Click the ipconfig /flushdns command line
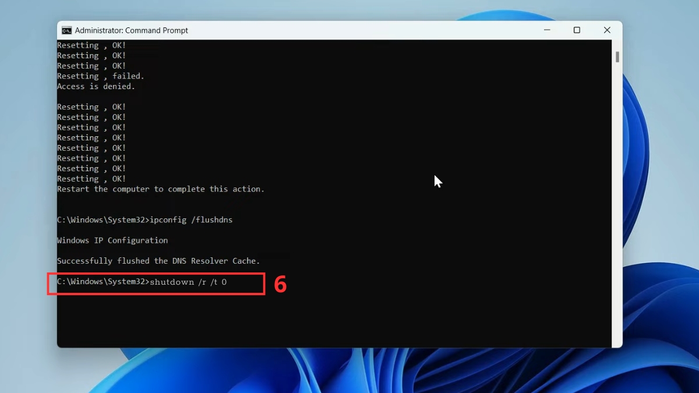 tap(144, 219)
